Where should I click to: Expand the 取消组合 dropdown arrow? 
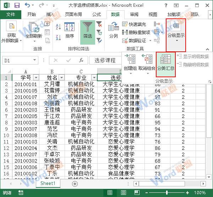(x=148, y=73)
